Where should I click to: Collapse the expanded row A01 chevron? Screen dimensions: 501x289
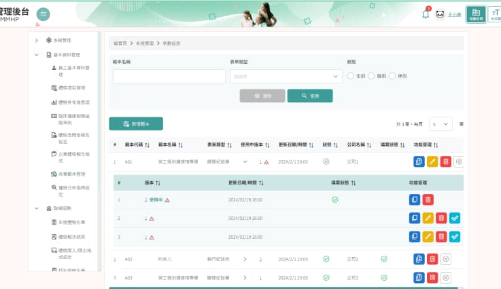[245, 161]
